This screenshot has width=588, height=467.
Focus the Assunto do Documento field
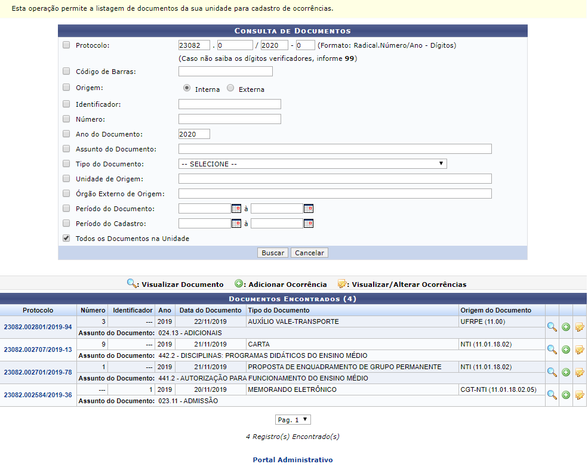pos(335,149)
